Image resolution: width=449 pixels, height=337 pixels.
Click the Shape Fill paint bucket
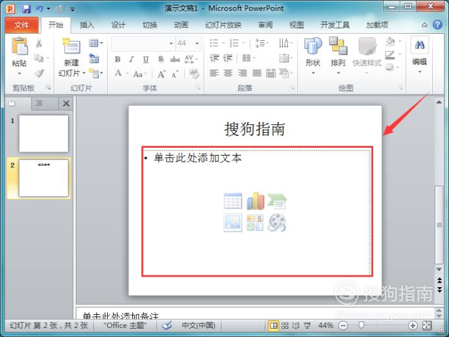coord(390,41)
